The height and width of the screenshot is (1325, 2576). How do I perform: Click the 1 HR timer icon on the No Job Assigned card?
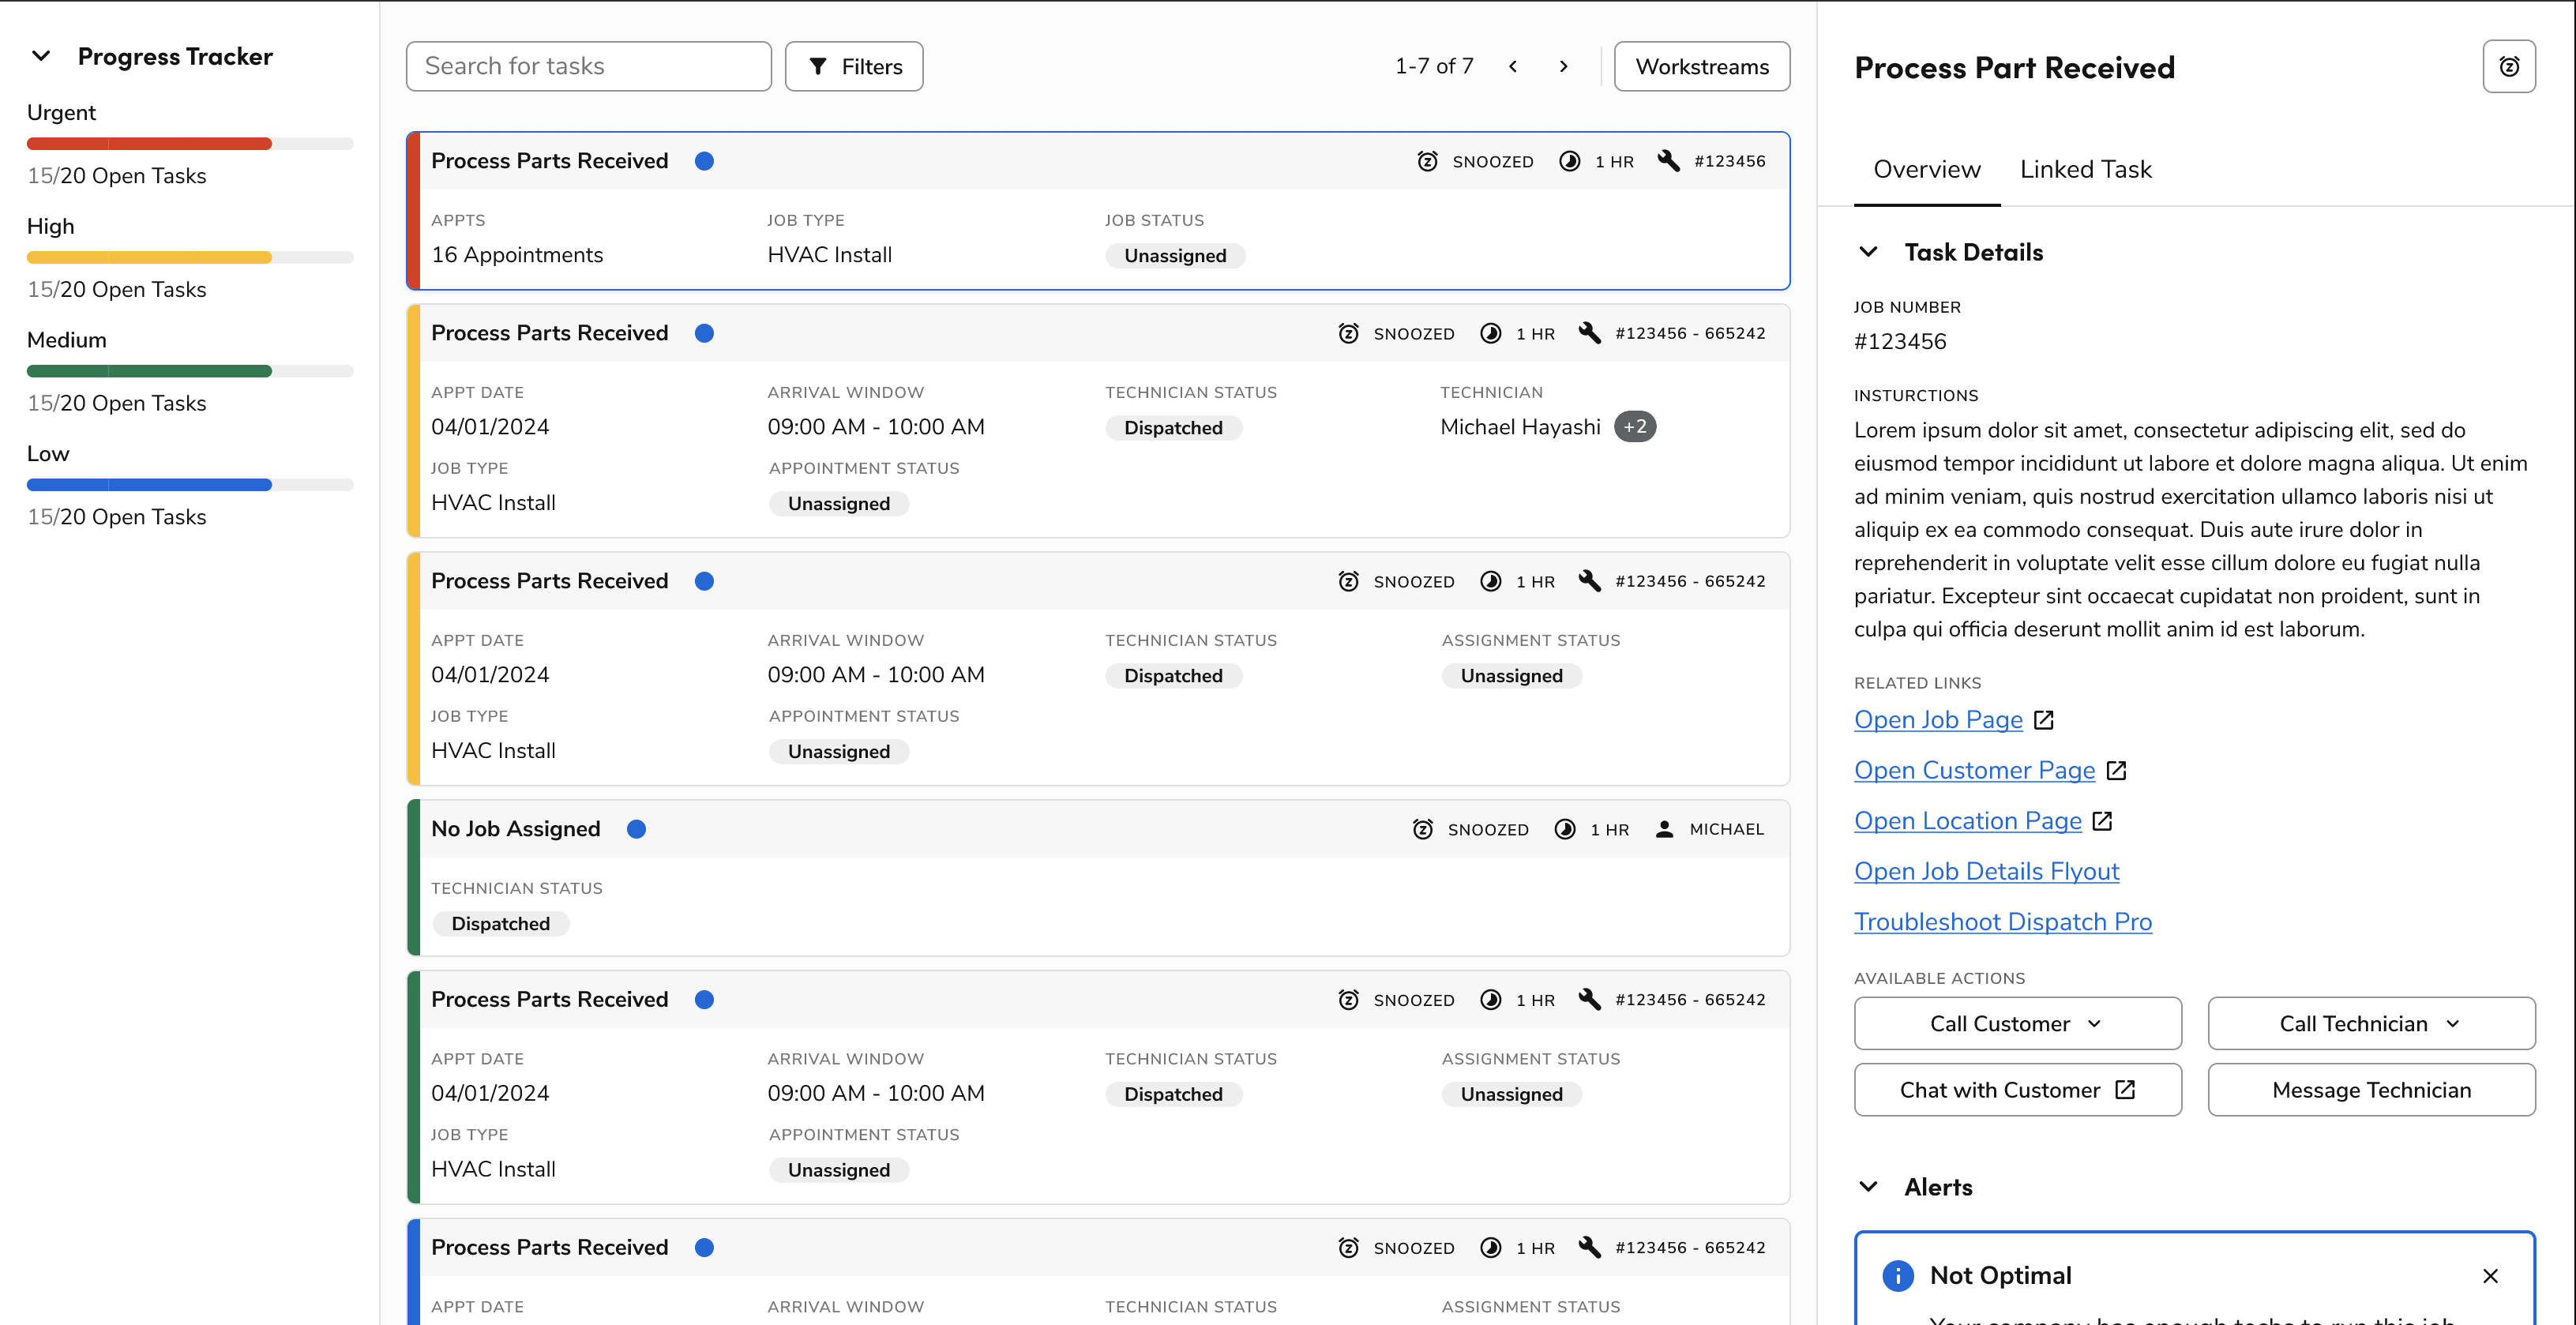click(x=1565, y=829)
